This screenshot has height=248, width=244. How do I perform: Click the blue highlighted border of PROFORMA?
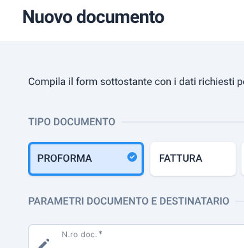click(x=86, y=143)
